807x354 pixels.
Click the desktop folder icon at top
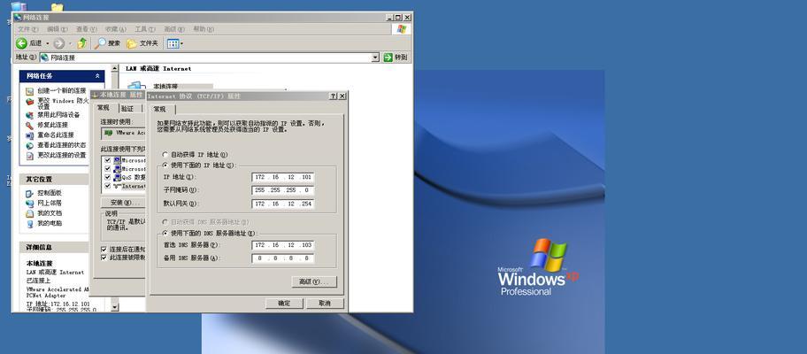point(58,7)
